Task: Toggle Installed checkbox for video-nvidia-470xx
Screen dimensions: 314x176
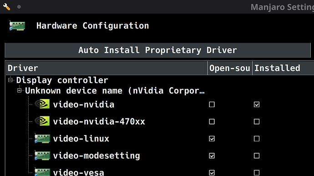Action: point(257,122)
